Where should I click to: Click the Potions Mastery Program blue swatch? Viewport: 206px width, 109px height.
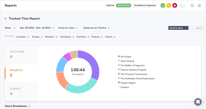[x=119, y=70]
